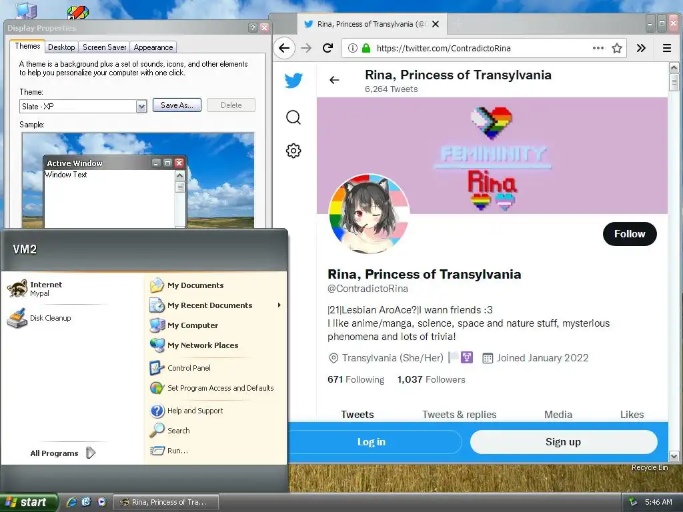This screenshot has height=512, width=683.
Task: Reload the Twitter page
Action: 327,48
